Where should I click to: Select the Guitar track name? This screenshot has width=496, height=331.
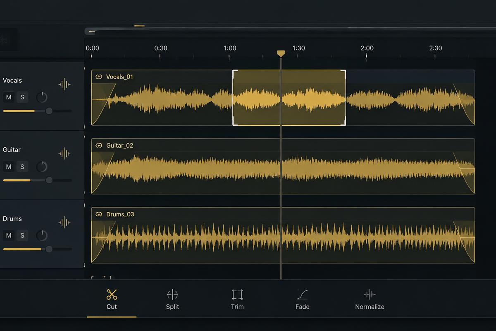(x=12, y=149)
